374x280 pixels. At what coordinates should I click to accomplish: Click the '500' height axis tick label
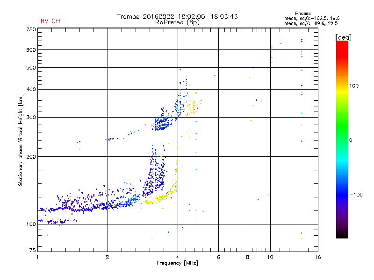[31, 68]
